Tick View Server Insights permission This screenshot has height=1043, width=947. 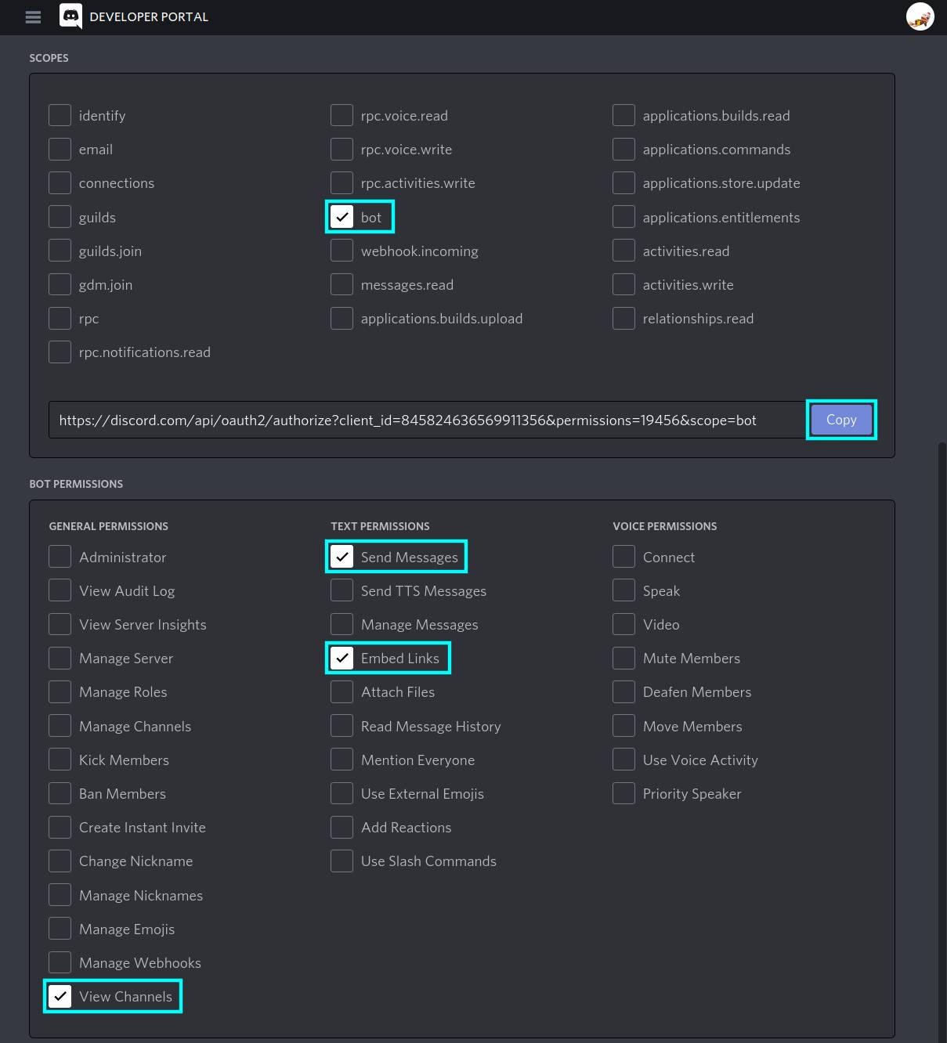(60, 624)
